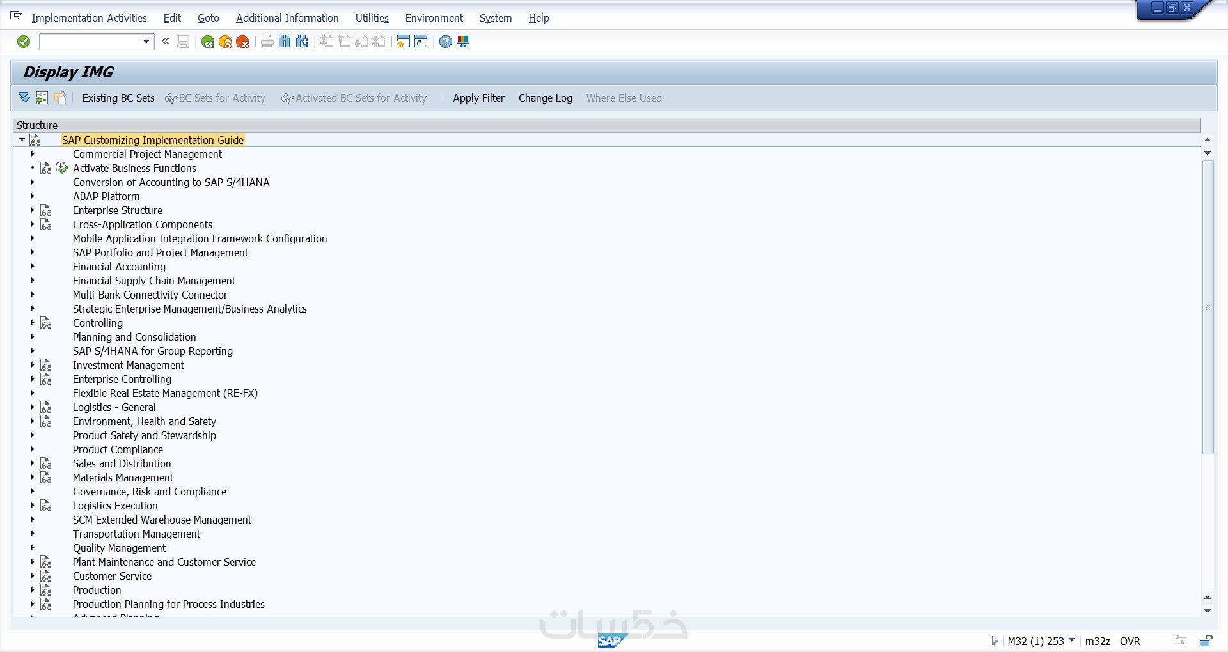Expand the Investment Management node
This screenshot has width=1228, height=652.
point(32,365)
